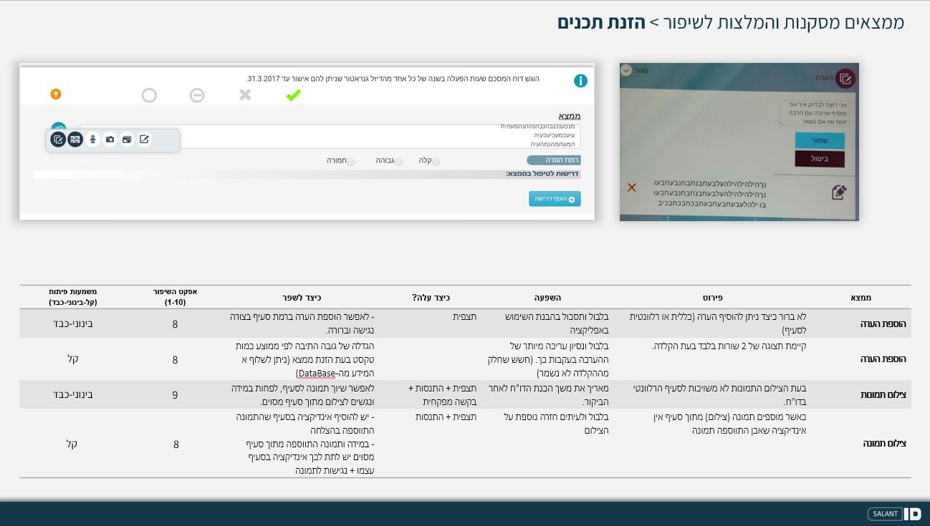Click the camera icon in the floating toolbar

tap(110, 140)
